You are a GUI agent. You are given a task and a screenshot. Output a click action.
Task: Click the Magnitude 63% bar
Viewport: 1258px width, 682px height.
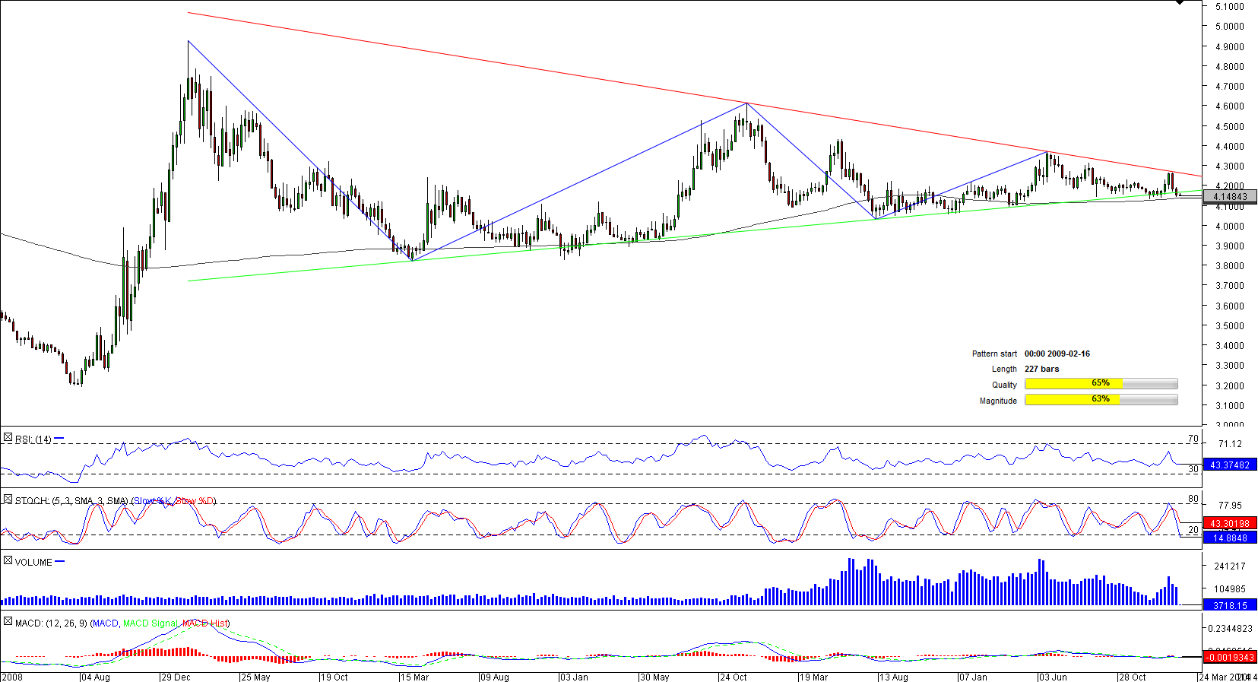pyautogui.click(x=1101, y=400)
